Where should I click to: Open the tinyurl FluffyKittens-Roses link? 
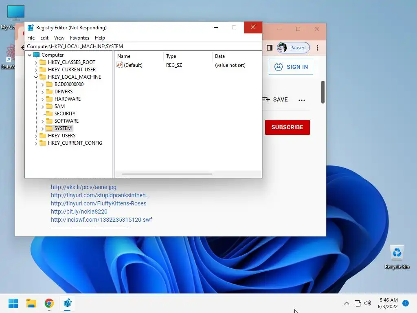tap(99, 203)
